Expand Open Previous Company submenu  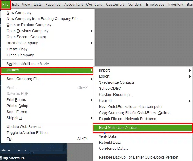point(47,31)
